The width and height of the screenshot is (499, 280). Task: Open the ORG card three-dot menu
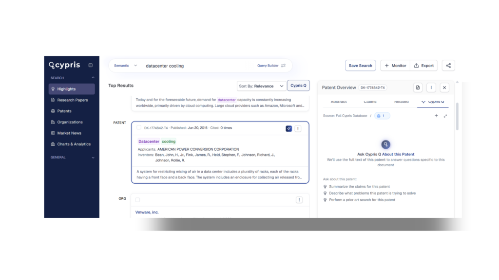point(299,200)
